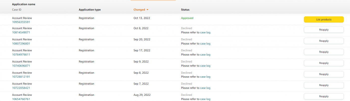This screenshot has width=350, height=101.
Task: View case log for Sep 8 declined application
Action: point(205,77)
